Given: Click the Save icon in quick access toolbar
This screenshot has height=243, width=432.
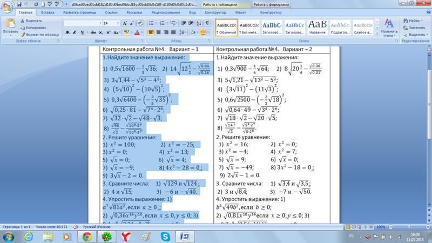Looking at the screenshot, I should 17,3.
